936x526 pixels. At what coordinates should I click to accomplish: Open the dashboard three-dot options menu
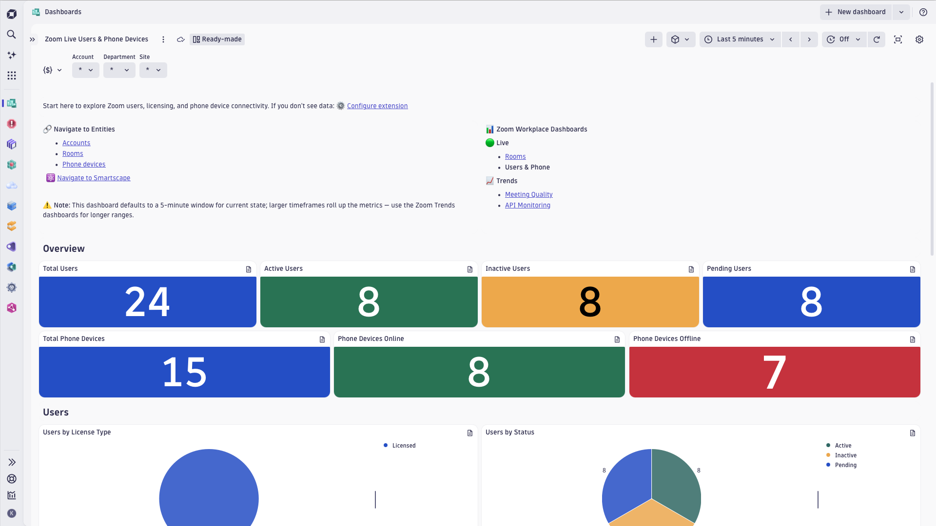163,39
